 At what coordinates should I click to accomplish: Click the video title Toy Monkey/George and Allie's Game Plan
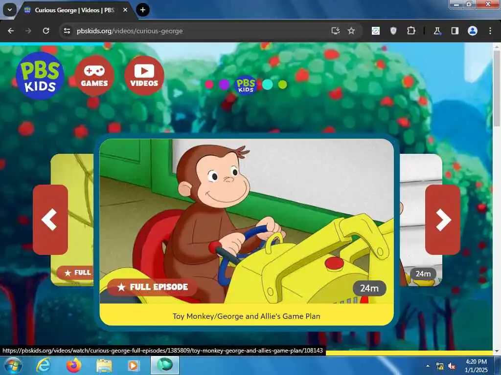click(247, 316)
